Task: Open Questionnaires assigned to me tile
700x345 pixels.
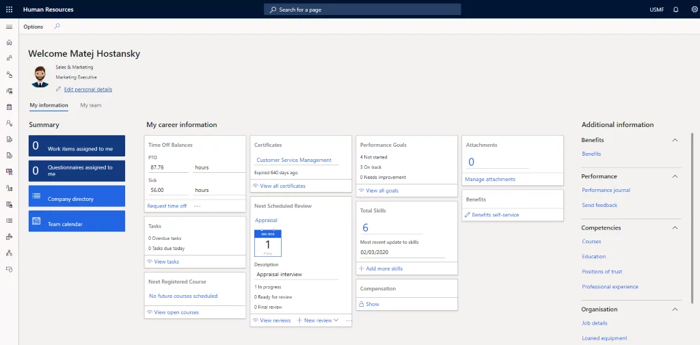Action: [77, 171]
